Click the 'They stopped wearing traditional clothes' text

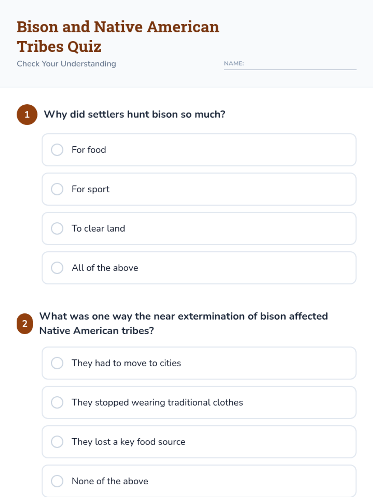(x=157, y=403)
